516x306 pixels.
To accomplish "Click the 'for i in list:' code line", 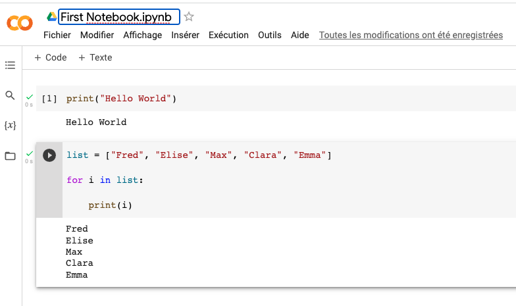I will tap(105, 180).
